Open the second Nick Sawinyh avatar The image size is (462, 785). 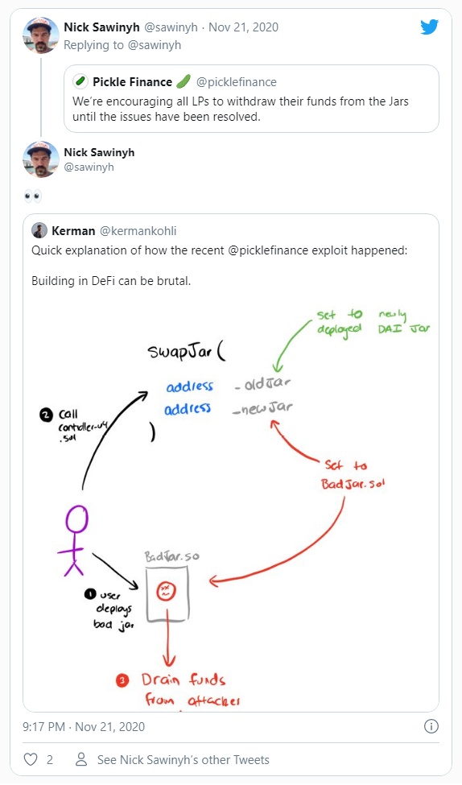point(41,159)
